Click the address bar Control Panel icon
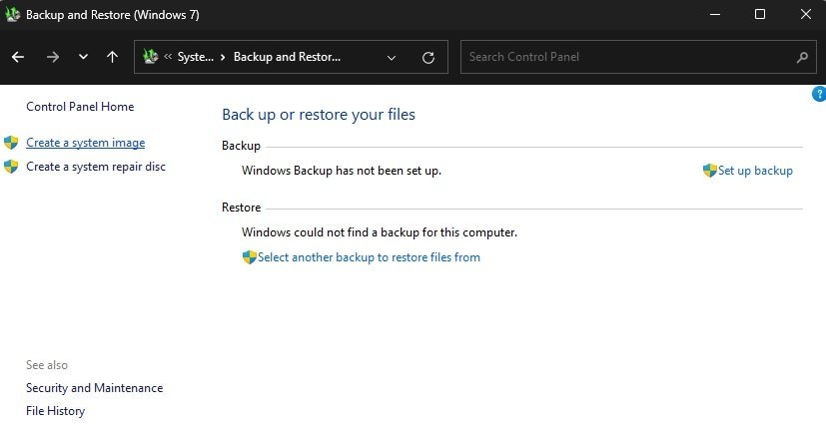Viewport: 826px width, 433px height. (151, 57)
